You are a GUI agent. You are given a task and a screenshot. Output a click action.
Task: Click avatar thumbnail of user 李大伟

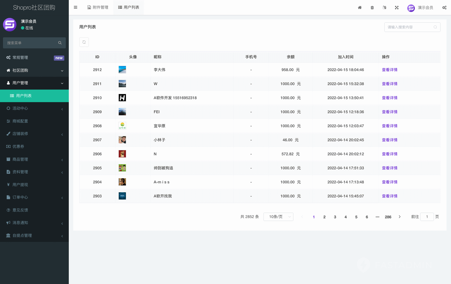tap(122, 70)
